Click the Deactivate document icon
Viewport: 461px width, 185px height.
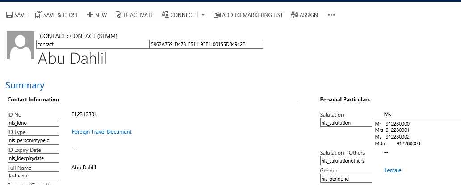[118, 15]
